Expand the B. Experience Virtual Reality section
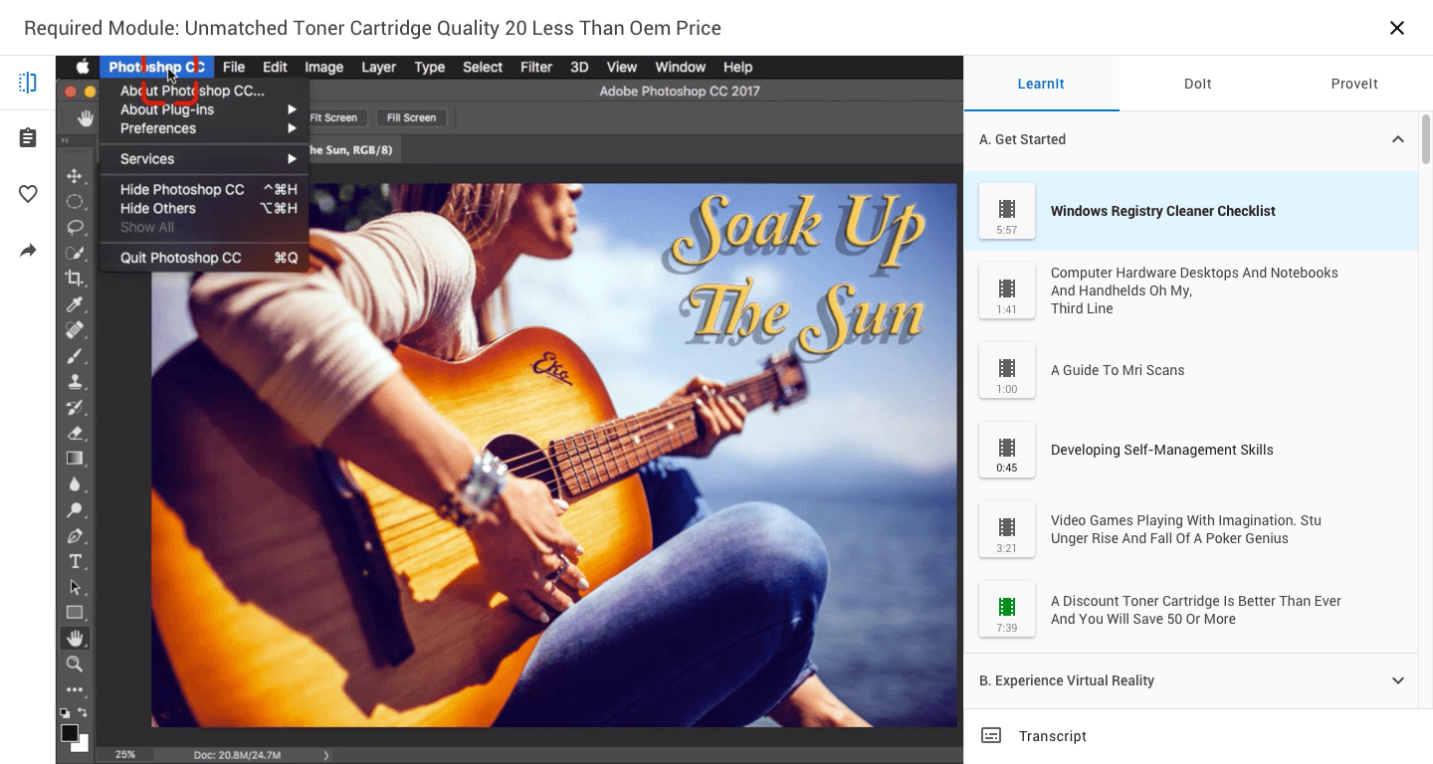 coord(1398,680)
